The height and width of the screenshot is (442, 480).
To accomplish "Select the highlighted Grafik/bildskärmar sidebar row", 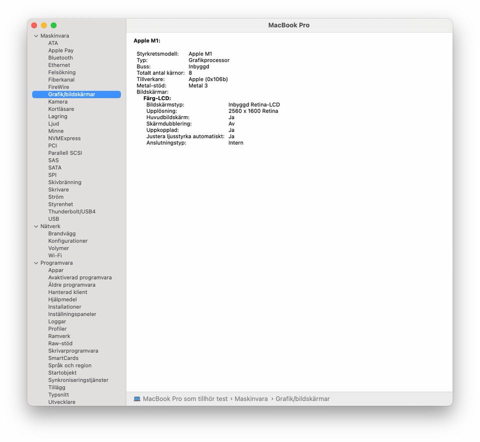I will pos(76,95).
